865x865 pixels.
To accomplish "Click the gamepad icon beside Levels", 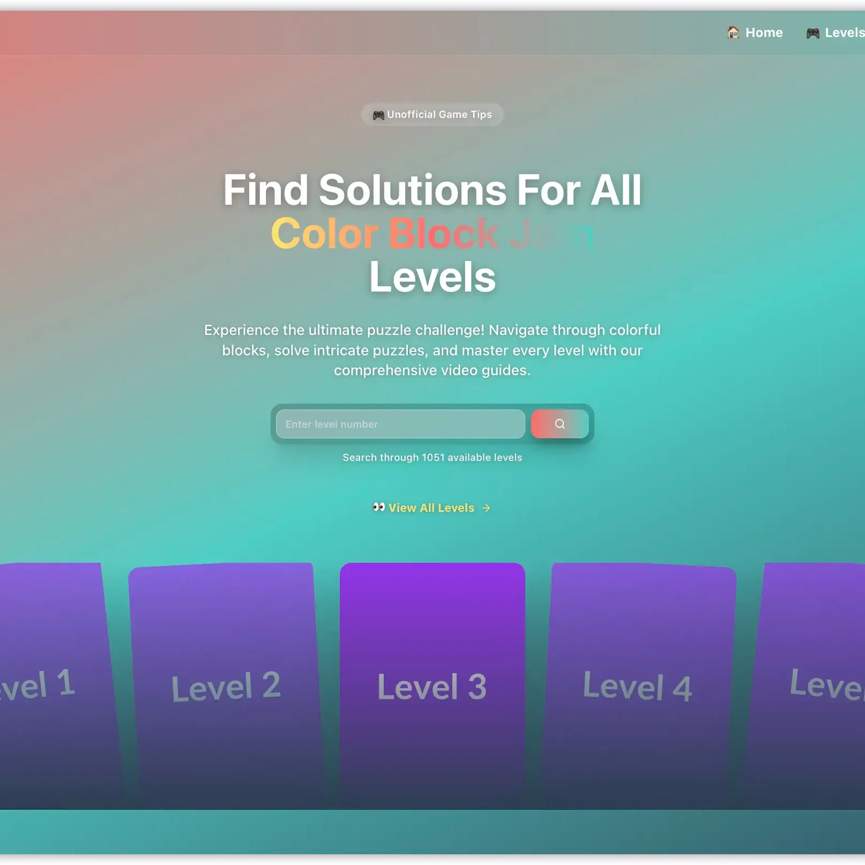I will pyautogui.click(x=812, y=33).
